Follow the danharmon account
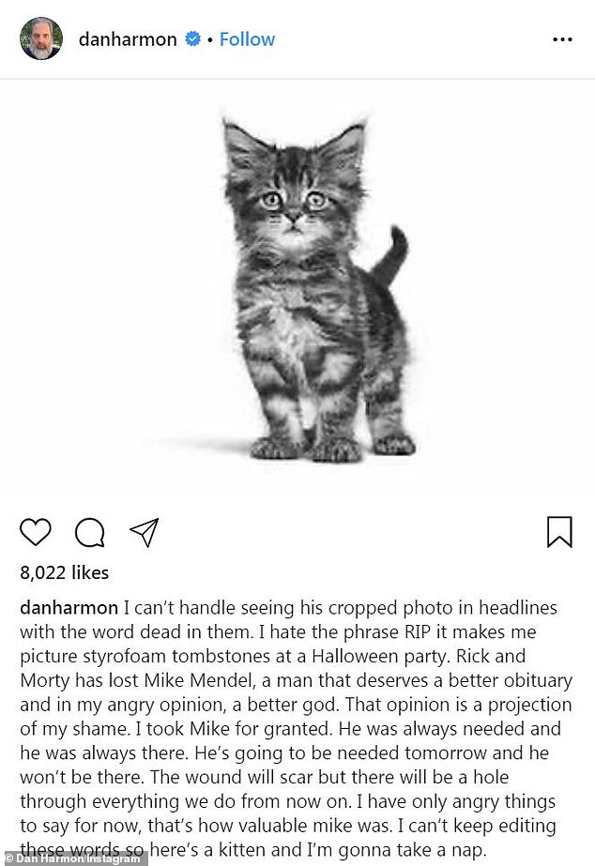 pyautogui.click(x=247, y=39)
